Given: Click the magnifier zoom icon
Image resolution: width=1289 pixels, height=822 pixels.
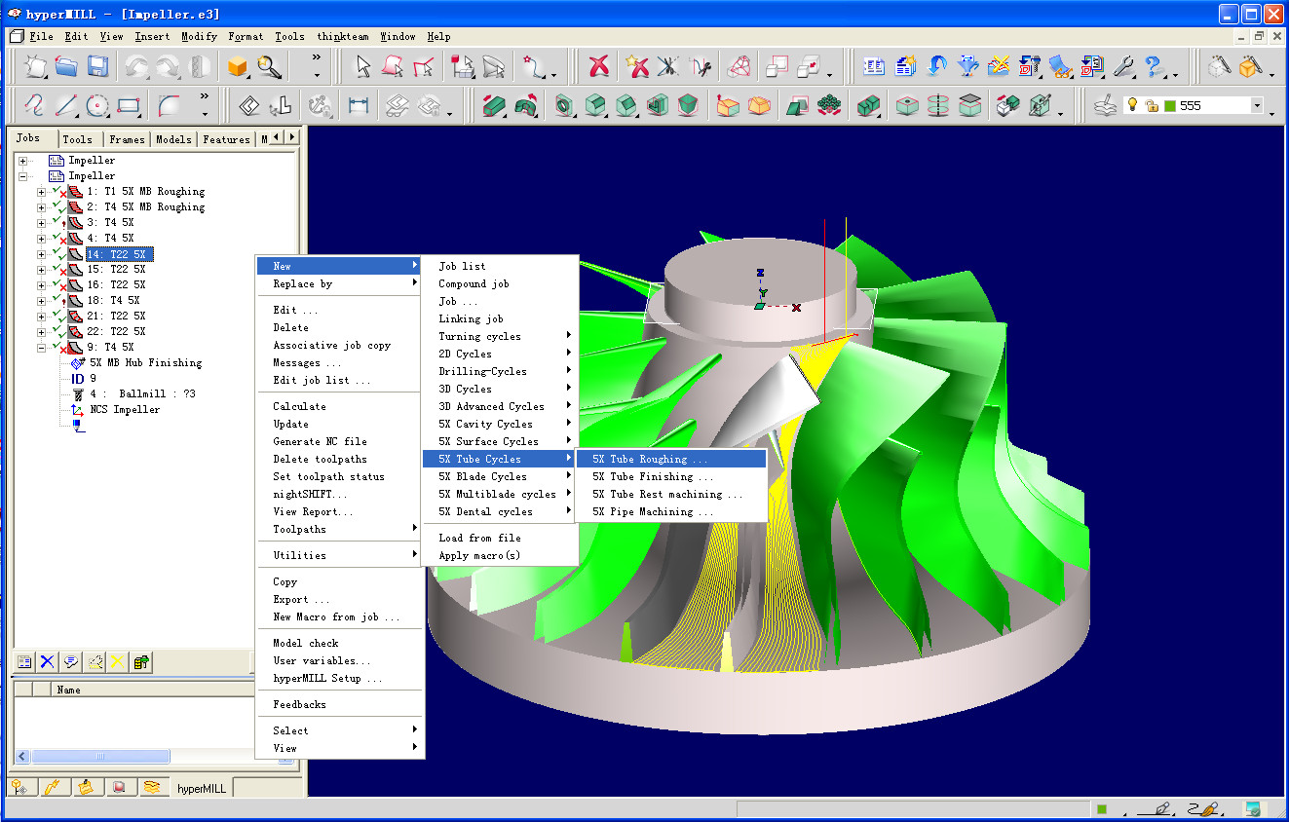Looking at the screenshot, I should tap(269, 66).
